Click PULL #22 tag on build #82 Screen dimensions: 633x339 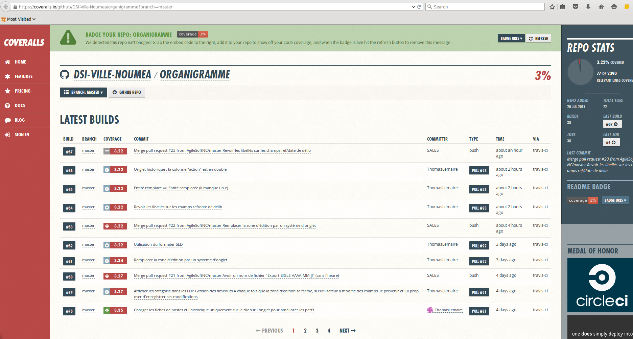click(x=479, y=246)
